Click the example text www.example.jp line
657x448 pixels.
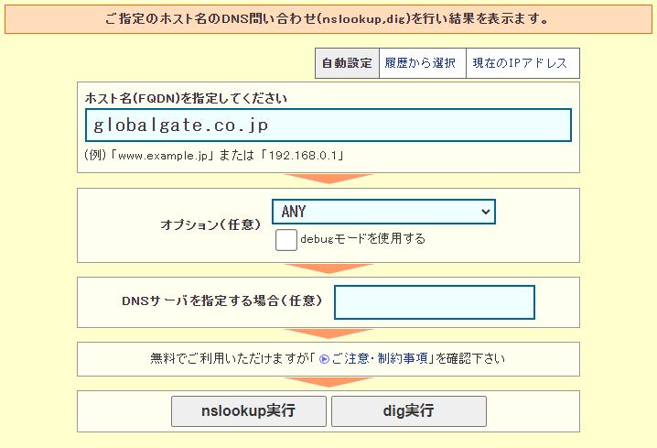click(214, 156)
